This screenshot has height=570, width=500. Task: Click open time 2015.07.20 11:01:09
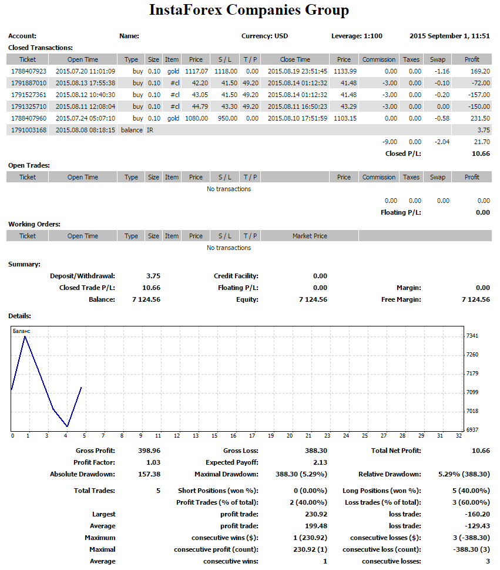pyautogui.click(x=85, y=71)
